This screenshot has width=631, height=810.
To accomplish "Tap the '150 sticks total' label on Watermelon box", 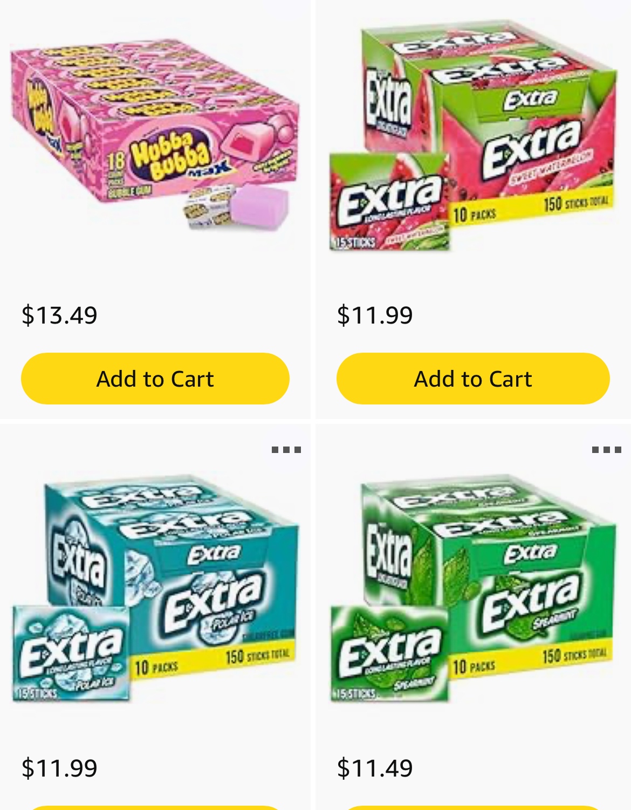I will tap(576, 203).
